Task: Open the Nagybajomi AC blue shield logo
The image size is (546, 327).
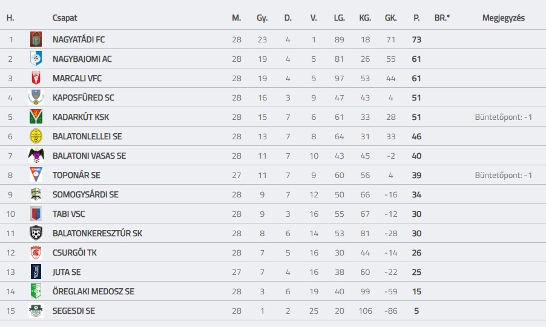Action: click(x=36, y=59)
